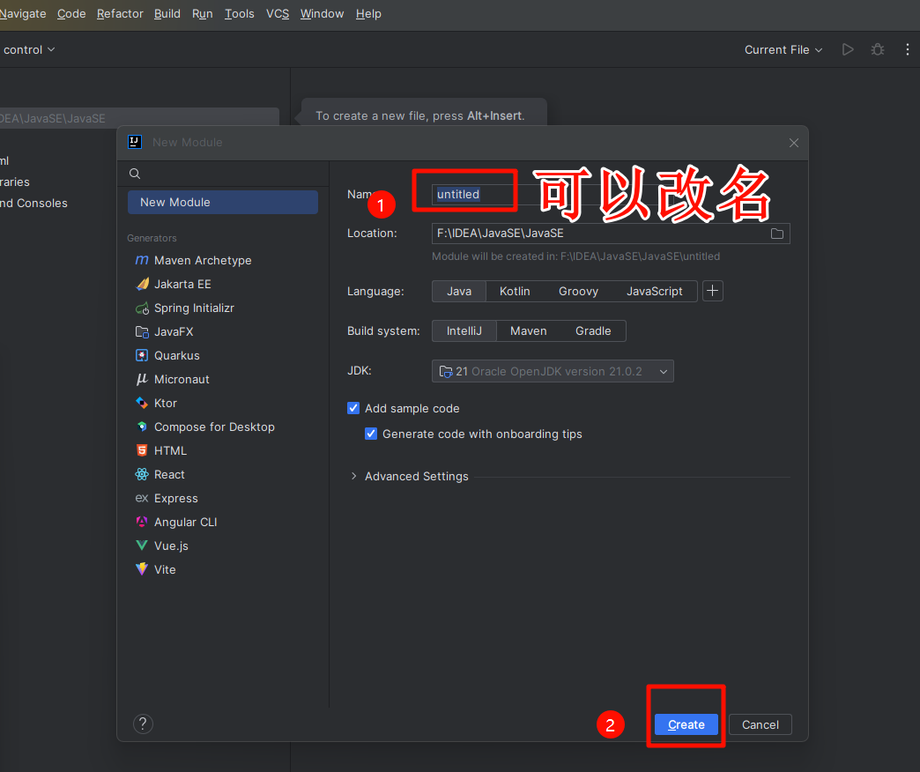Set language to Java
920x772 pixels.
(x=459, y=291)
